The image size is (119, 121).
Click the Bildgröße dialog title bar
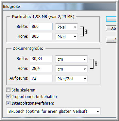click(x=59, y=7)
